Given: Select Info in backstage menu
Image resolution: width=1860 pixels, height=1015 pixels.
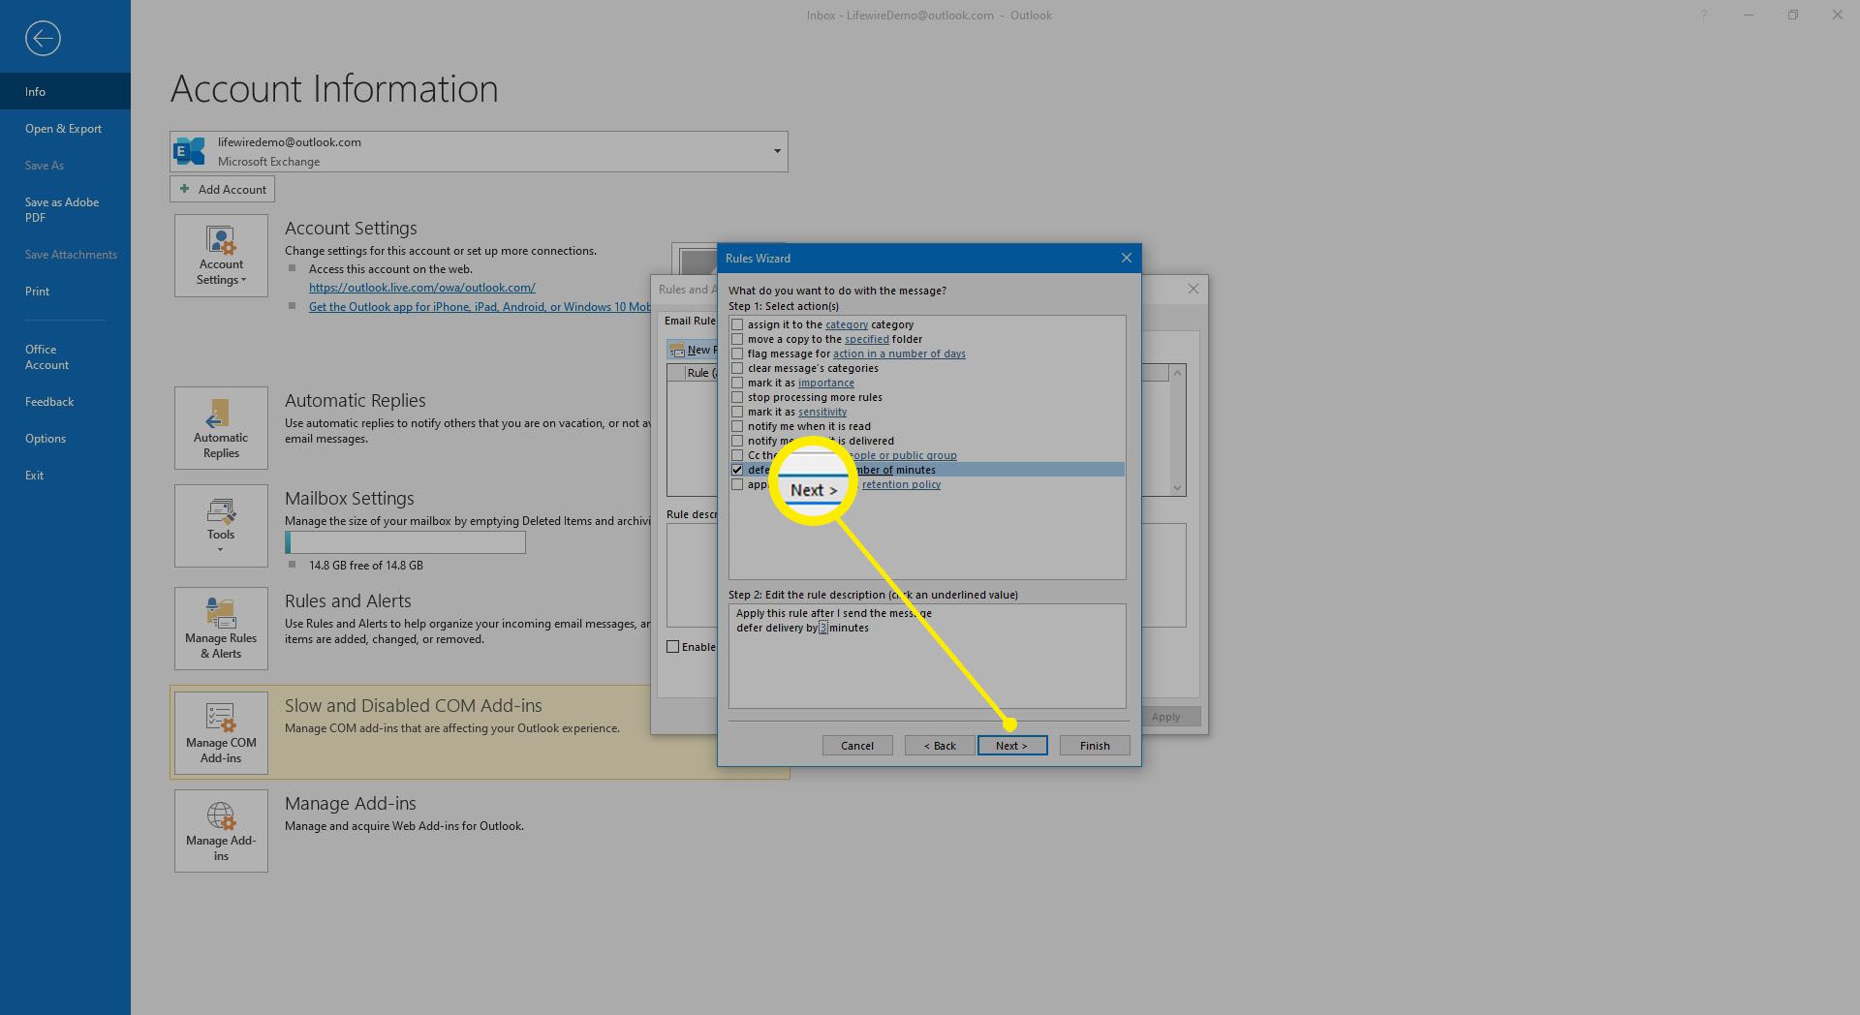Looking at the screenshot, I should pos(65,91).
